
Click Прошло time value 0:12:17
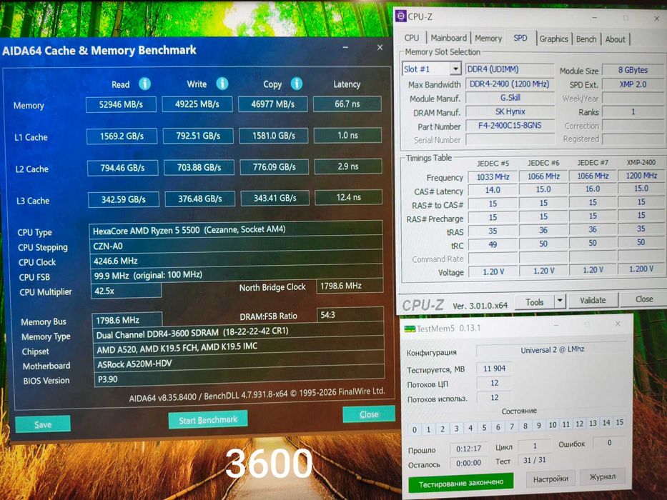point(468,449)
